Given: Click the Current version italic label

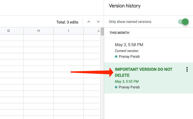Looking at the screenshot, I should coord(126,51).
